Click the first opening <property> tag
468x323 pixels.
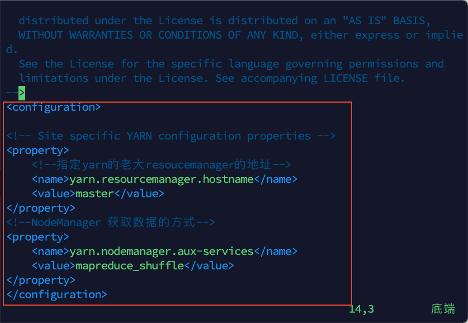pos(38,151)
